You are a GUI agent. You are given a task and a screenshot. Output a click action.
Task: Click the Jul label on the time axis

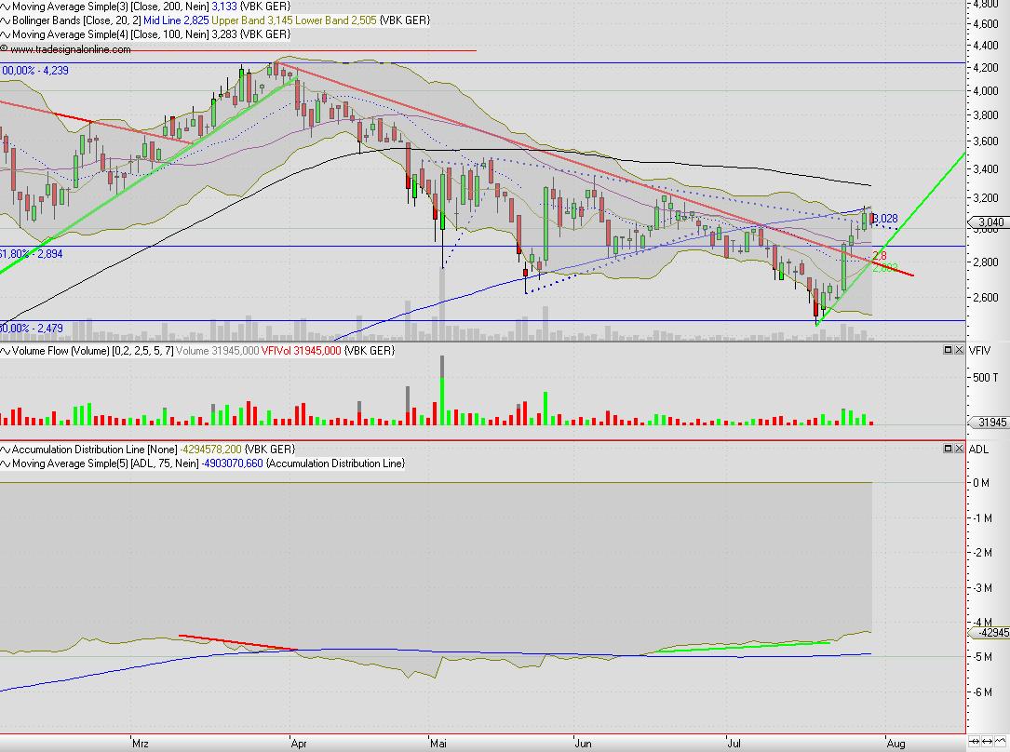point(734,744)
